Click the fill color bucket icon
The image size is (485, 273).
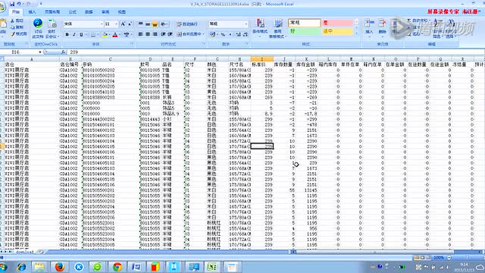point(105,35)
